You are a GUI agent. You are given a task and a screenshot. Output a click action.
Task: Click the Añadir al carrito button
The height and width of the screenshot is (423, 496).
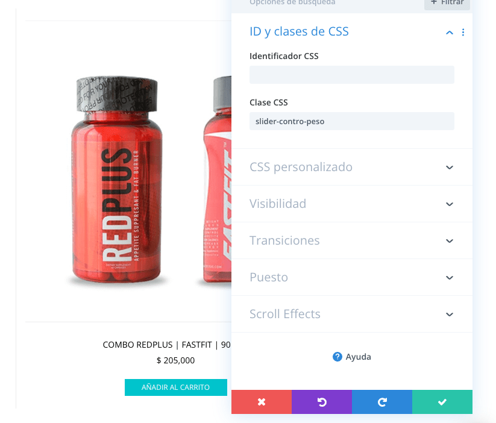tap(175, 387)
